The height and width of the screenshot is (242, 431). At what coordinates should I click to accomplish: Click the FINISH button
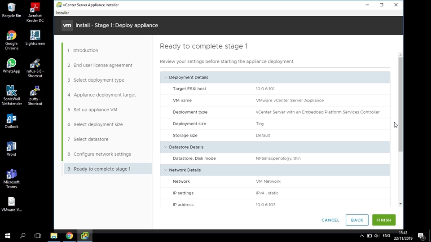(384, 220)
